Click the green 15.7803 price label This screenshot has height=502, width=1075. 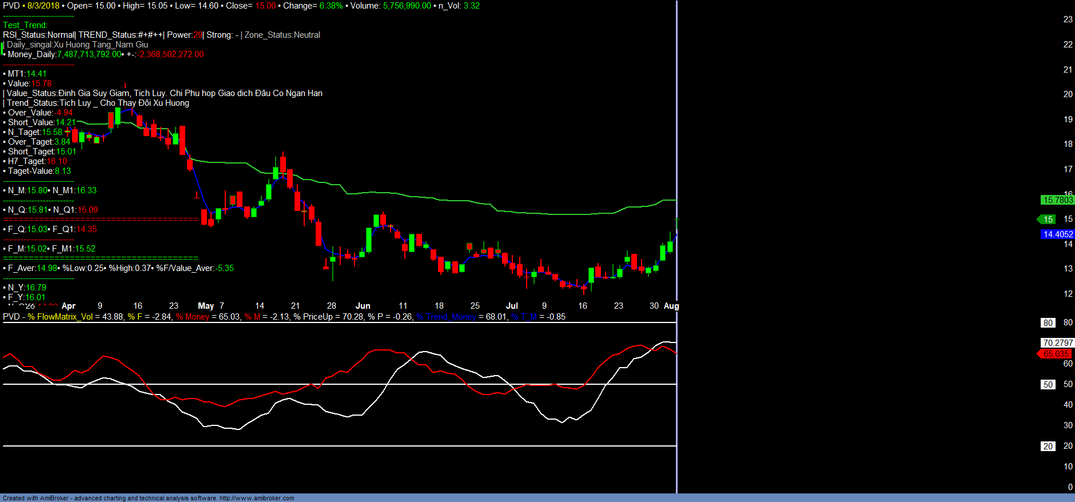[1057, 200]
